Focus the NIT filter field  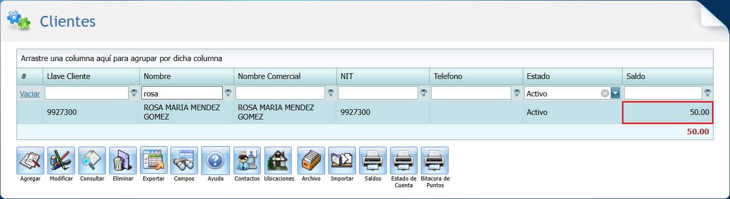[x=378, y=93]
